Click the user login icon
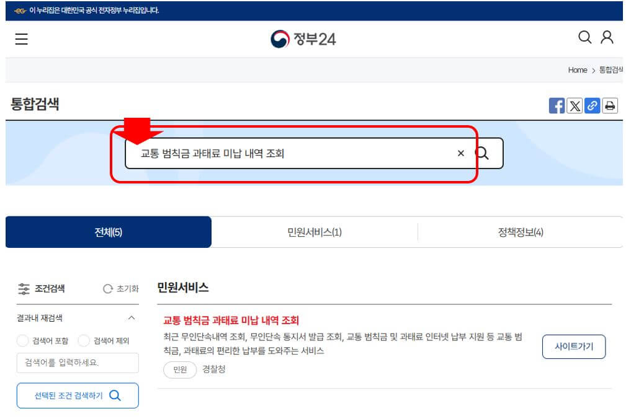 click(606, 38)
